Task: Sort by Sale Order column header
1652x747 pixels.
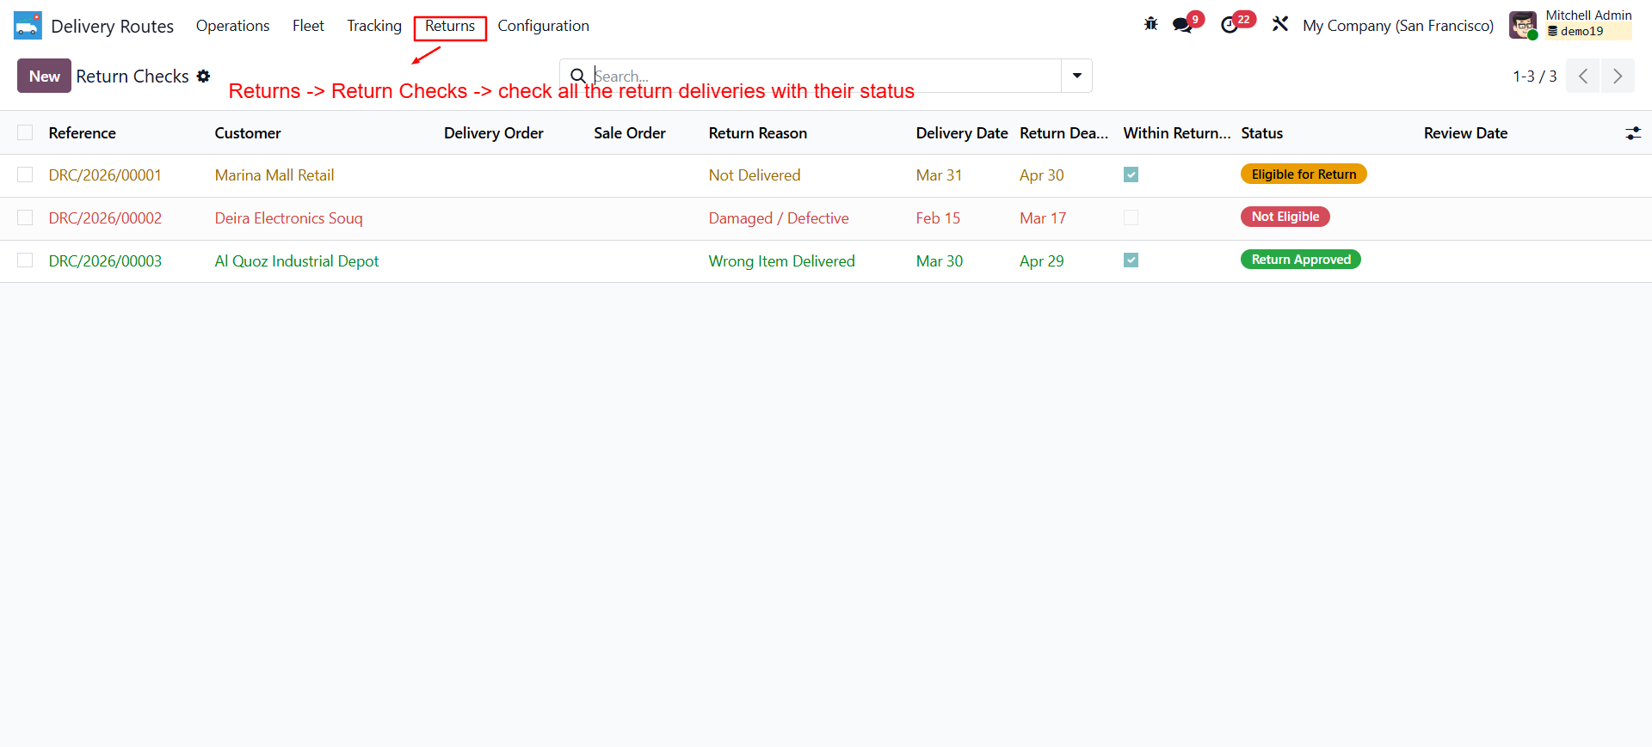Action: point(630,133)
